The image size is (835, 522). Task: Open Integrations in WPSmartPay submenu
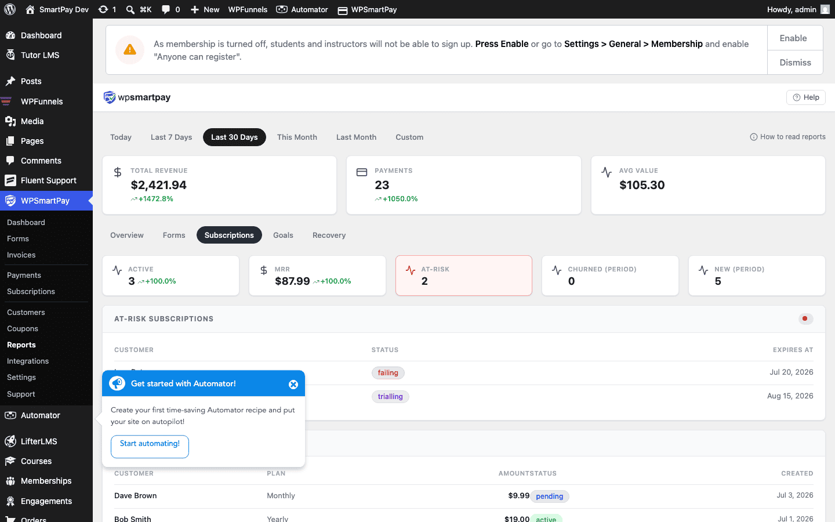[28, 361]
